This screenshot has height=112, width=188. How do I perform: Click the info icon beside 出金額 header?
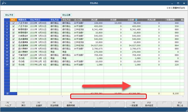pos(136,20)
